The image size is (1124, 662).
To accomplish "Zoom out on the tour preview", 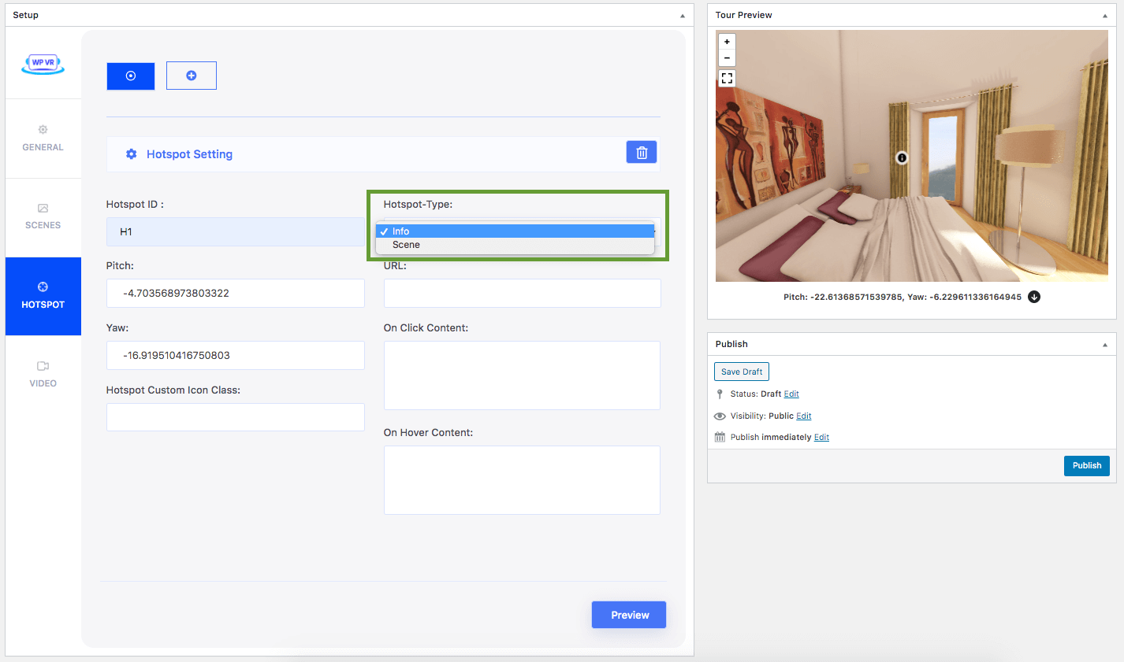I will 727,57.
